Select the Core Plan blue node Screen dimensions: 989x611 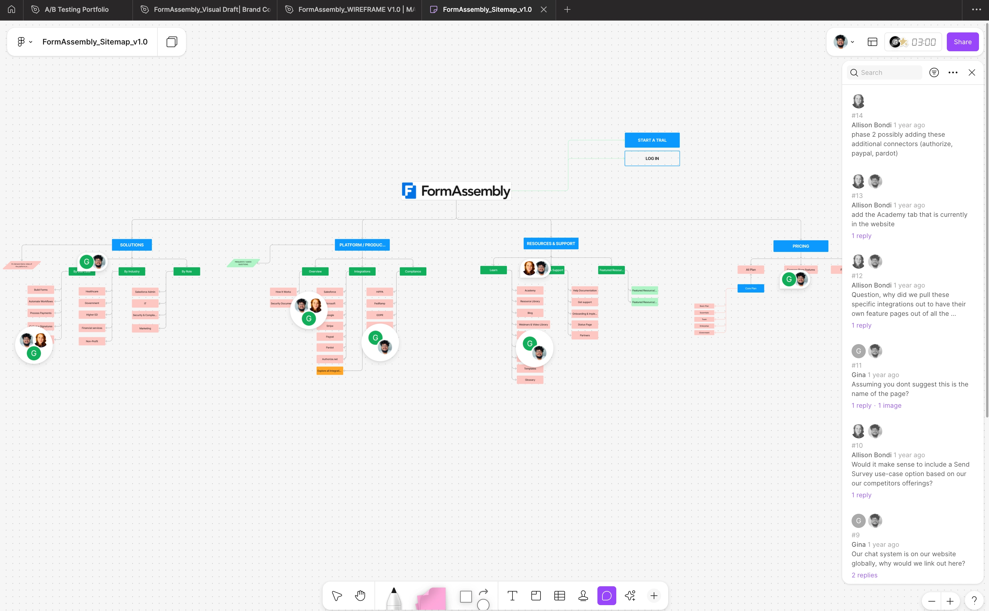point(750,288)
